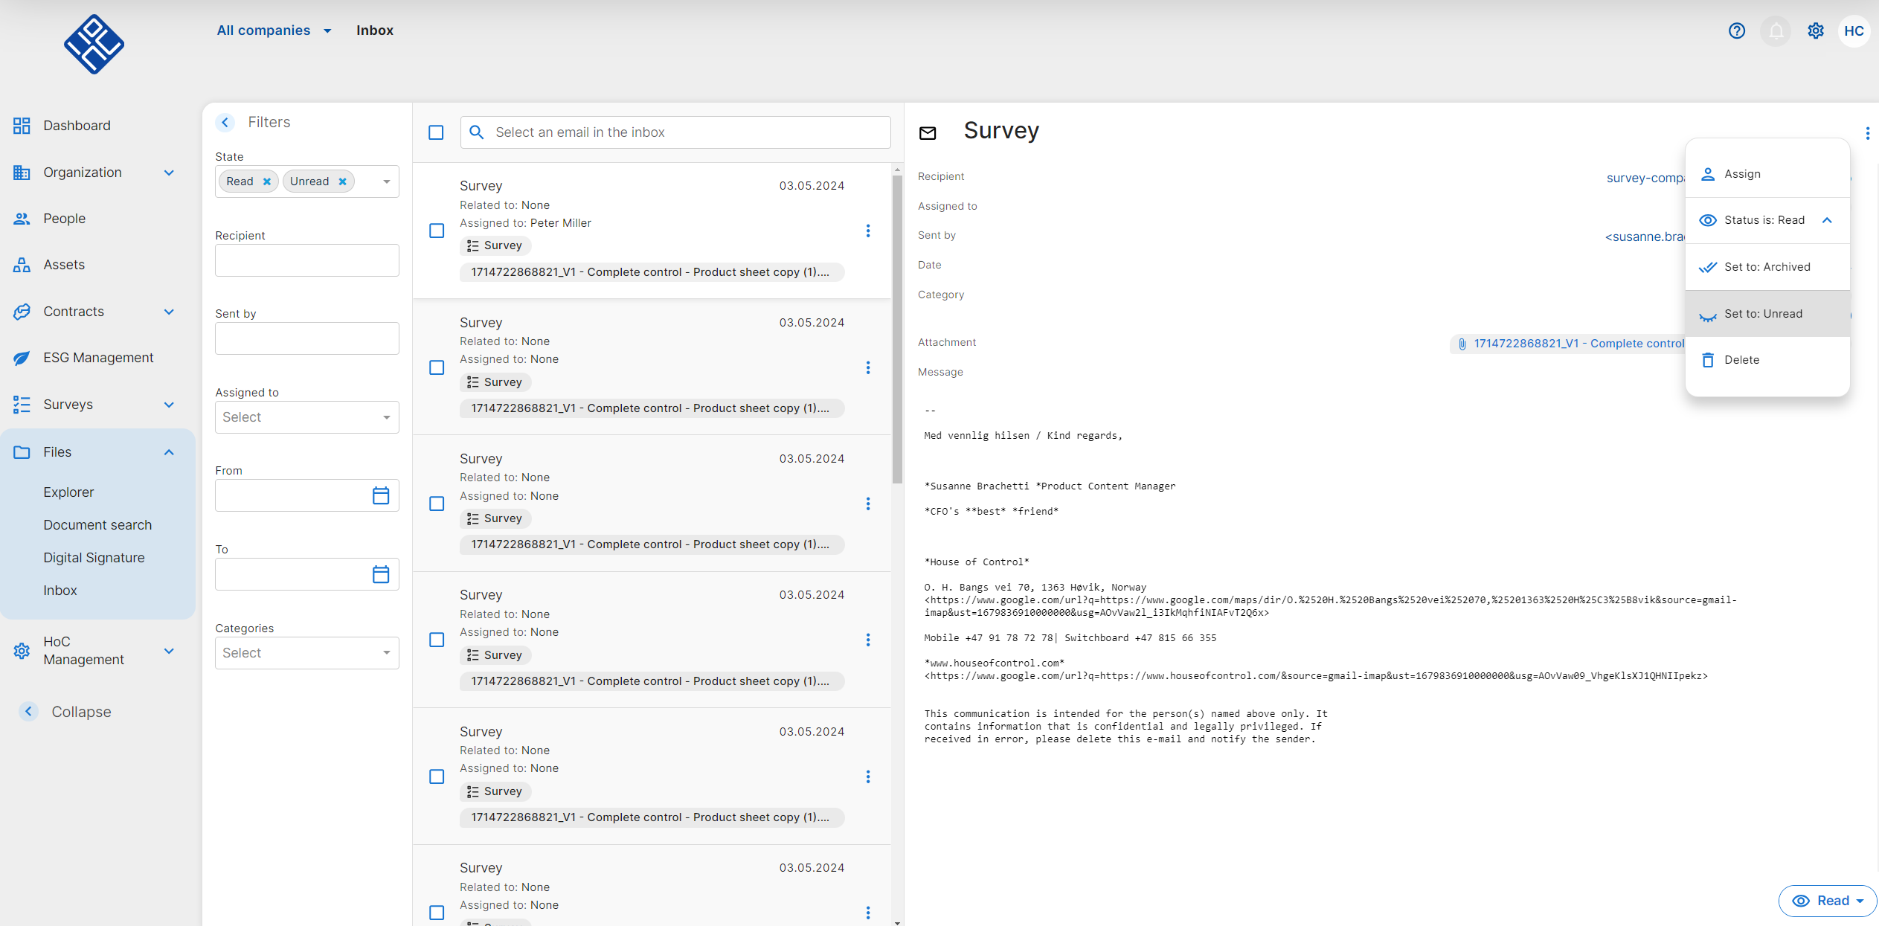Click the susanne.bra sender link
1879x926 pixels.
1644,237
